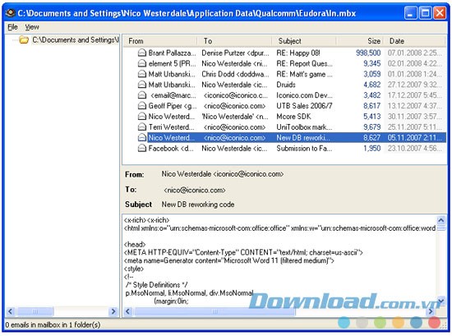Click envelope icon of Brant Pallazza email
Screen dimensions: 452x336
point(142,53)
